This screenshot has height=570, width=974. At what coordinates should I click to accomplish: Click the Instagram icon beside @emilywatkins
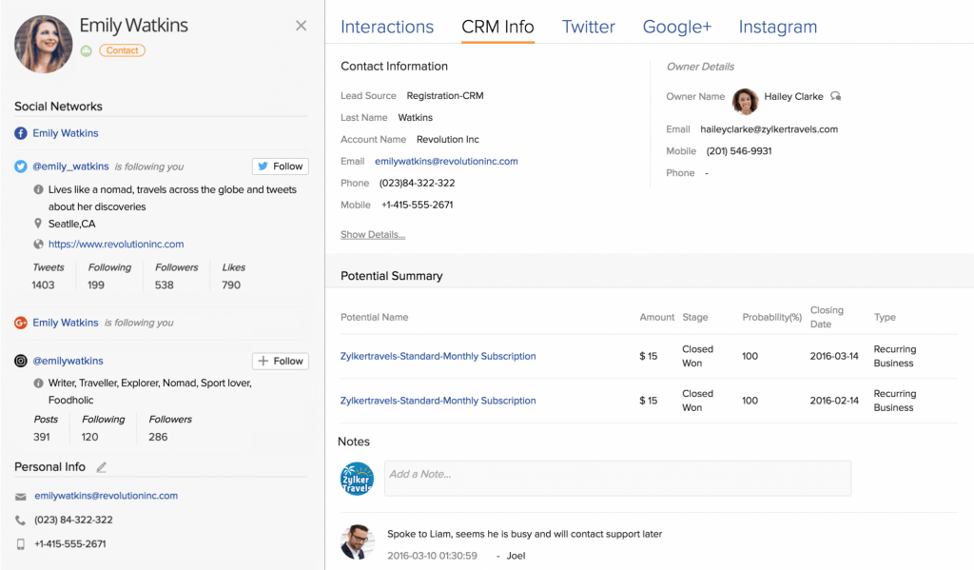click(x=20, y=362)
